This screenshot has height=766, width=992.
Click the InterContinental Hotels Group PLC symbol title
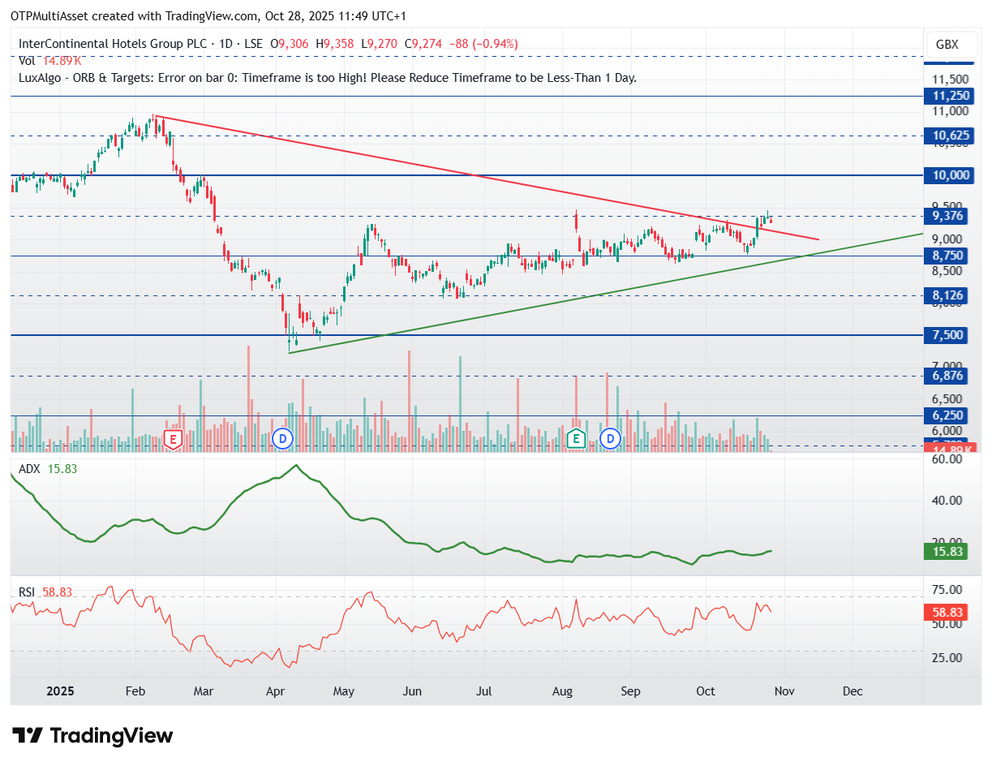pyautogui.click(x=114, y=44)
